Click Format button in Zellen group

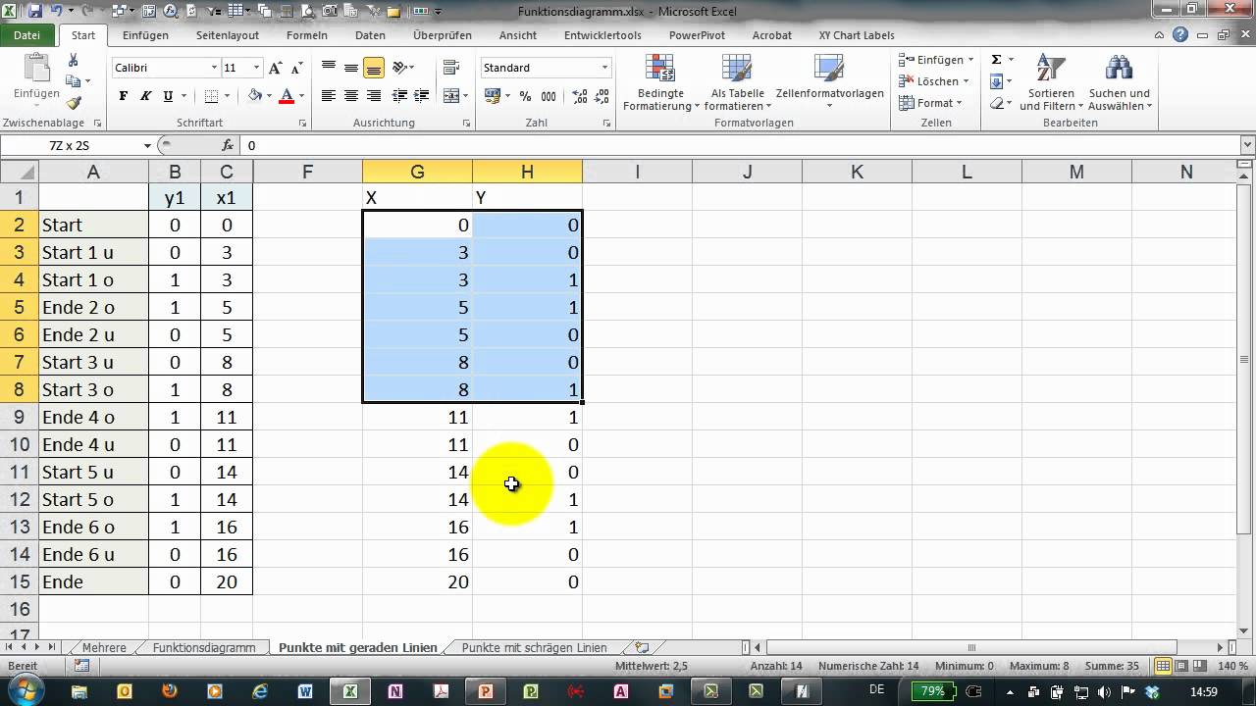930,103
